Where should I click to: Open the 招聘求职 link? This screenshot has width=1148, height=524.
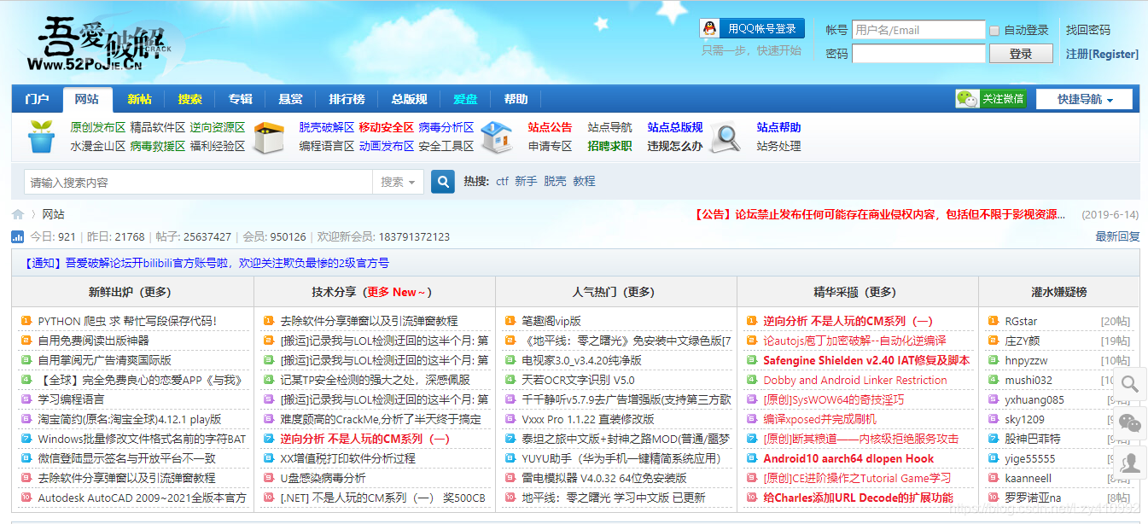(x=610, y=146)
